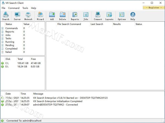Click green icon of Initialization Completed log entry
Image resolution: width=165 pixels, height=123 pixels.
[2, 101]
